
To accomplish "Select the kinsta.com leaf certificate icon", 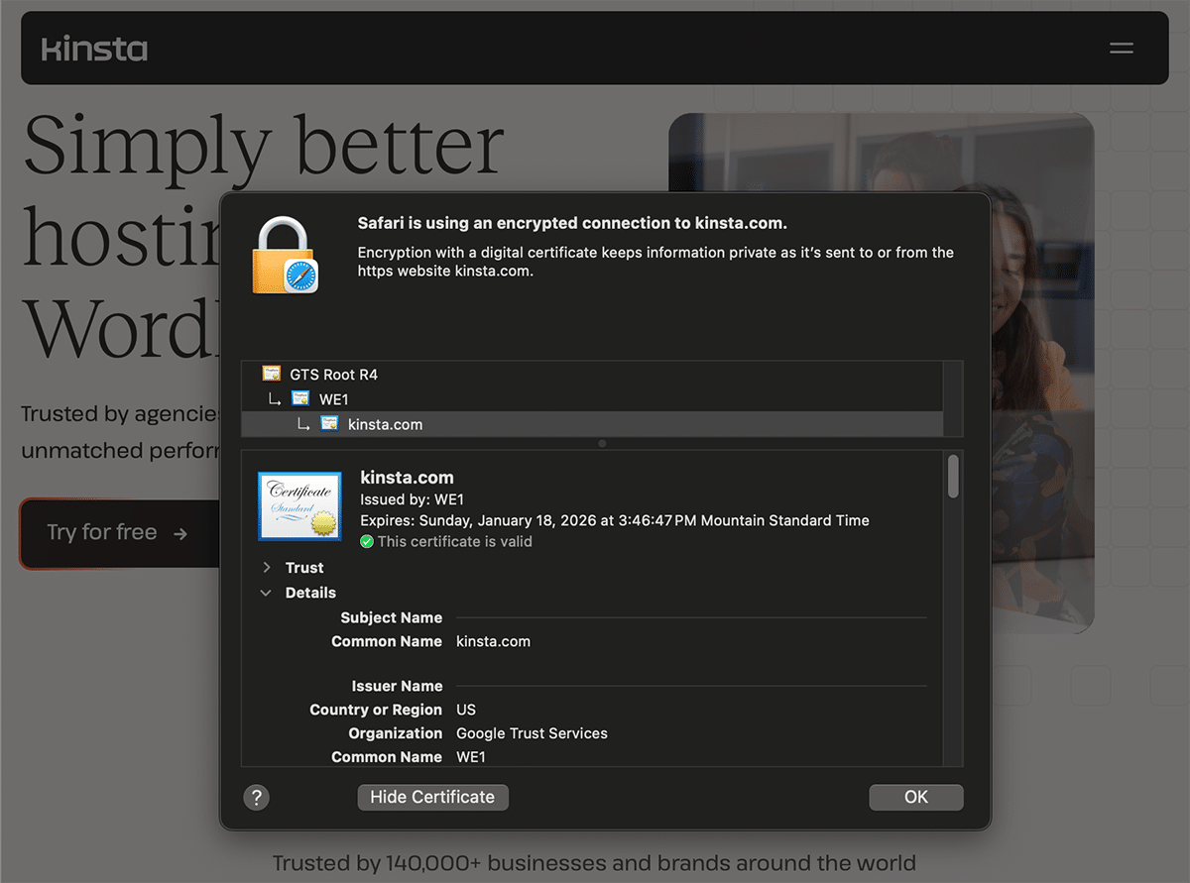I will (329, 423).
